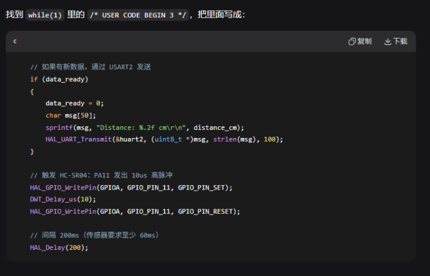Image resolution: width=430 pixels, height=276 pixels.
Task: Click the 下载 button label
Action: [x=400, y=42]
